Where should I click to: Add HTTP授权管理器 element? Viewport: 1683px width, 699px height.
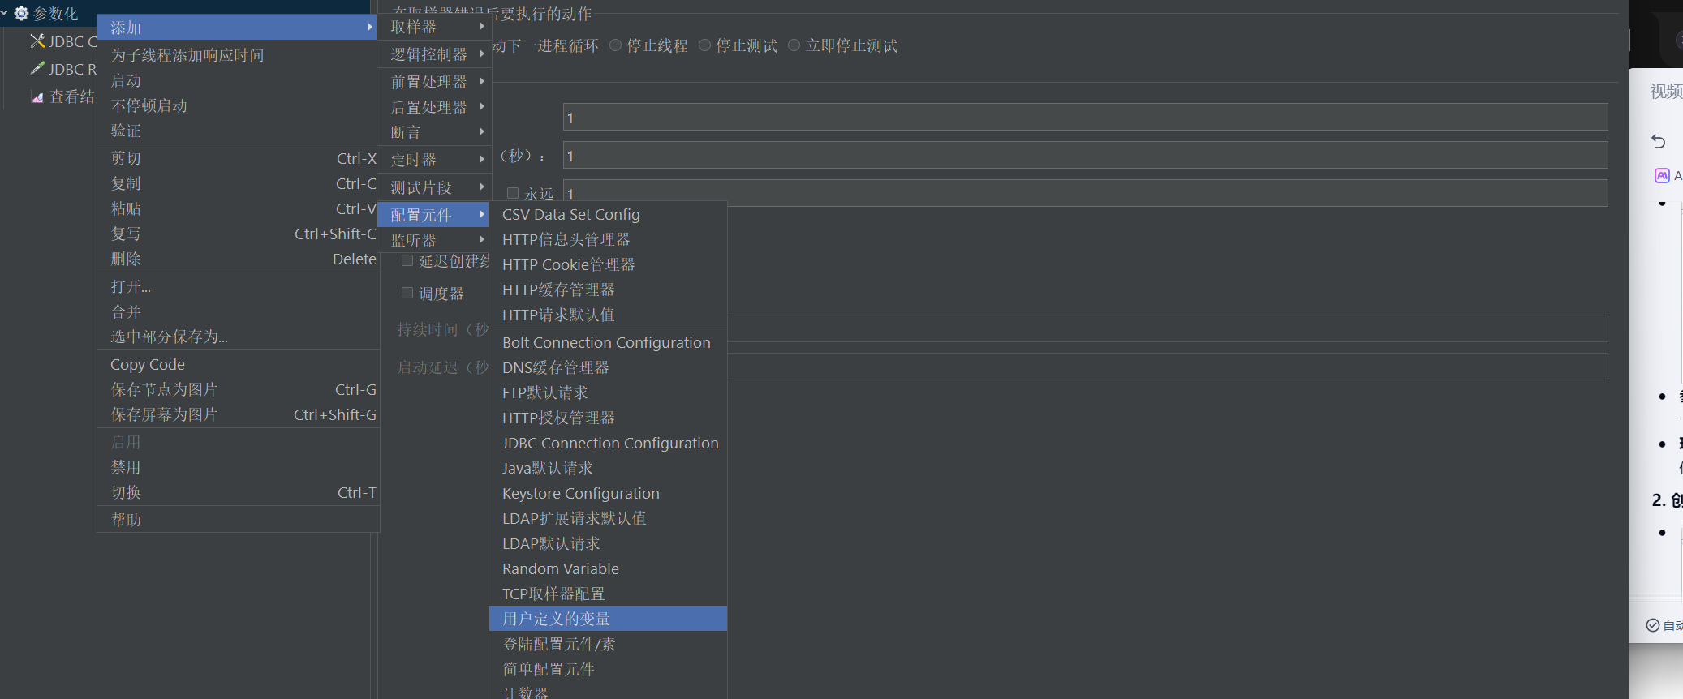point(608,418)
